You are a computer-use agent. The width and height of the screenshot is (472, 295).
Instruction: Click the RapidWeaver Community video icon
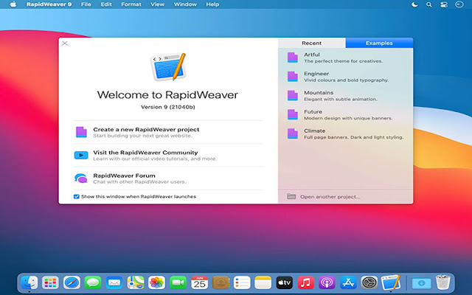pos(81,156)
